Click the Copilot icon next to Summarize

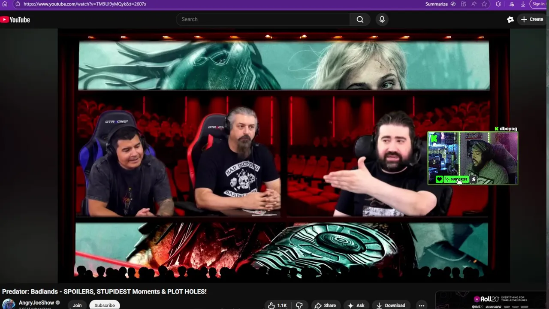[452, 4]
